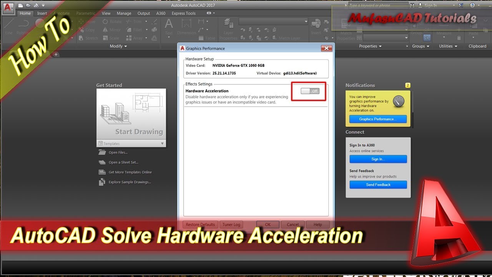Switch to the Home ribbon tab
The image size is (492, 277).
coord(25,13)
